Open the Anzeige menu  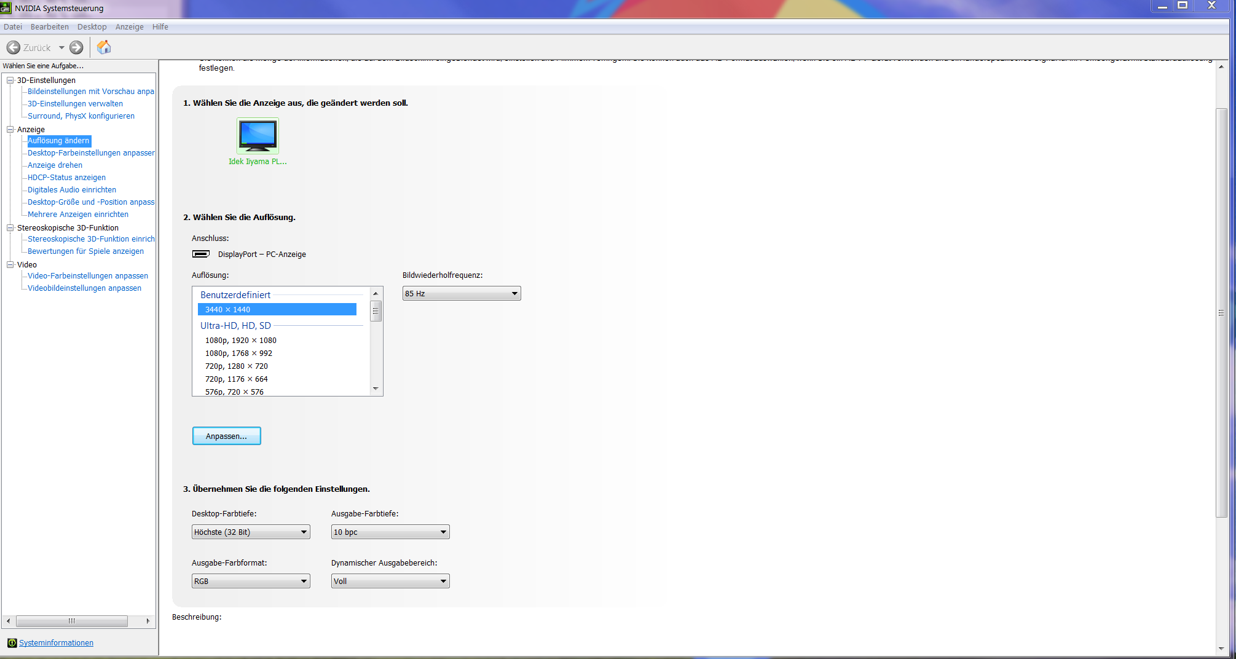point(130,26)
